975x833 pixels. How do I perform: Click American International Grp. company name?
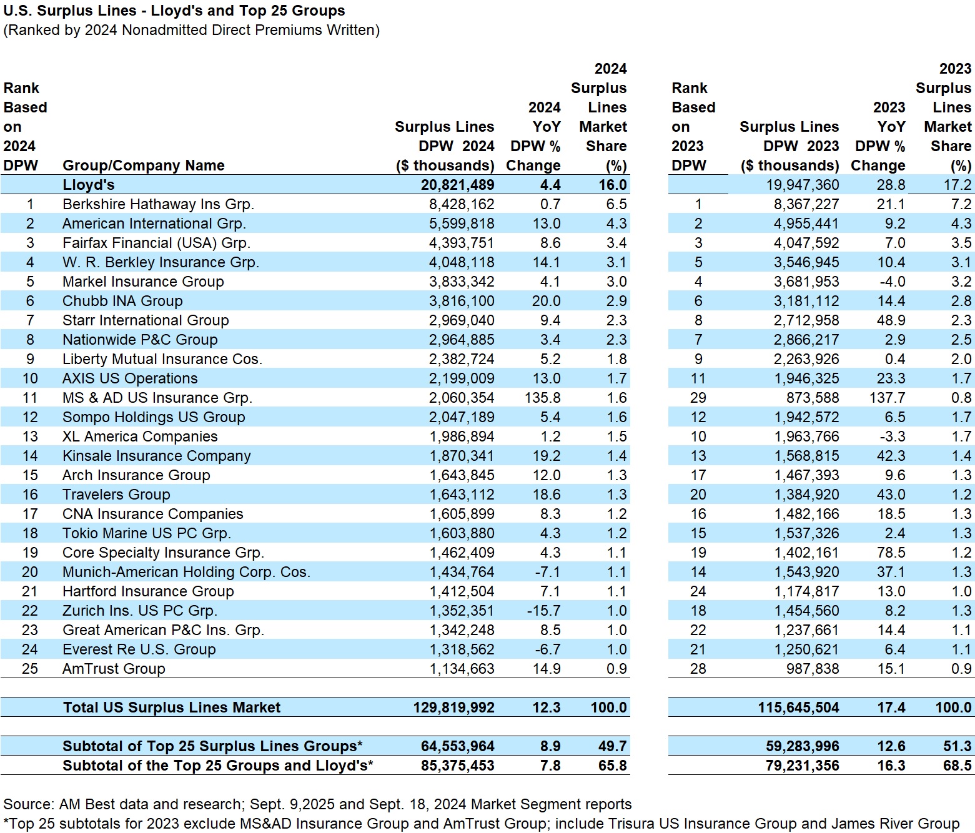[x=154, y=224]
